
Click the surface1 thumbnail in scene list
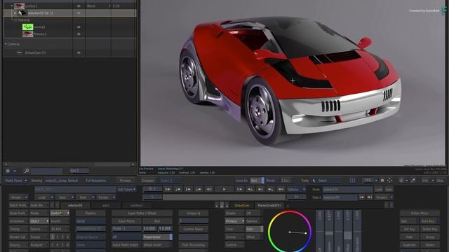[x=19, y=6]
